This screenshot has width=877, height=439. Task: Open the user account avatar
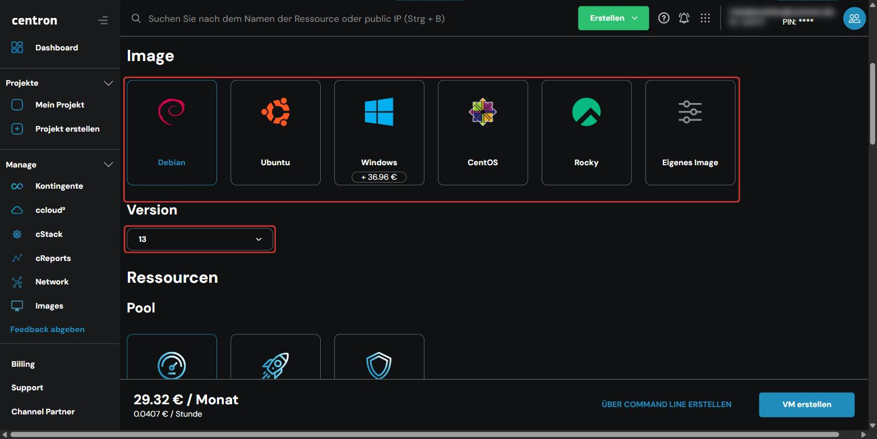coord(854,18)
